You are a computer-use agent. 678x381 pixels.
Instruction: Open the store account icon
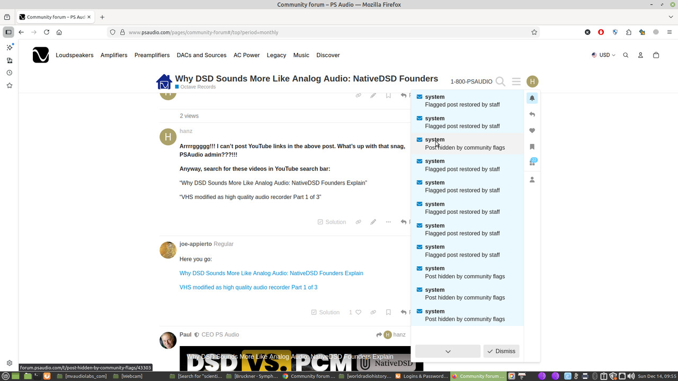[x=640, y=55]
